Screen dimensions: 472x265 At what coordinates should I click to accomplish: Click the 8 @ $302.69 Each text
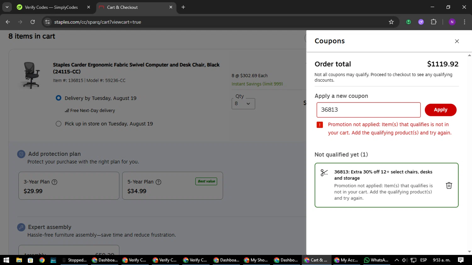(250, 76)
